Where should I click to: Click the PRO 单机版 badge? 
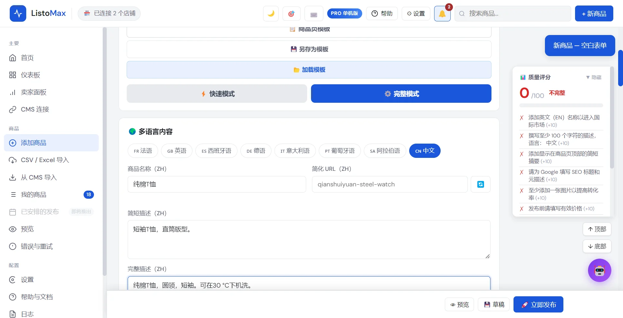click(x=344, y=13)
